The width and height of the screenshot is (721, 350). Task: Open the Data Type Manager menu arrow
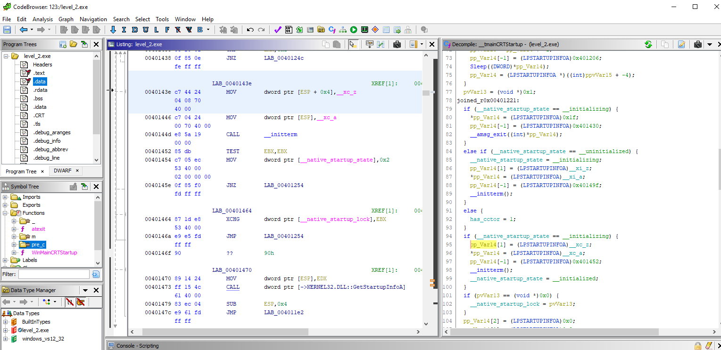[x=85, y=290]
